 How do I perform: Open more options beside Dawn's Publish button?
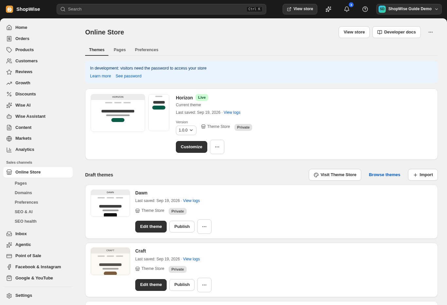pyautogui.click(x=204, y=227)
